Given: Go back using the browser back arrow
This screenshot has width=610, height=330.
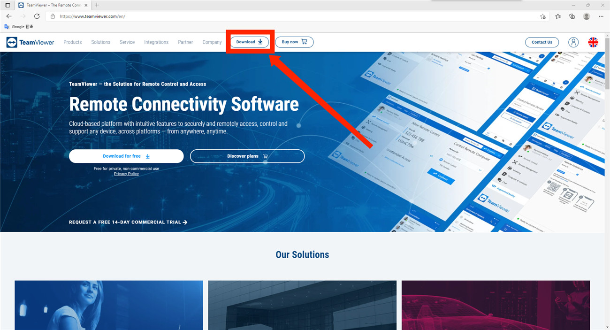Looking at the screenshot, I should pos(8,16).
